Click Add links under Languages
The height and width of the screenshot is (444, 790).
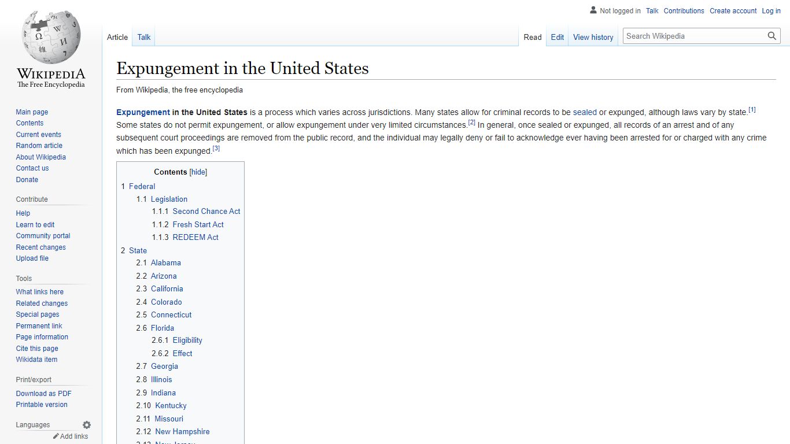point(74,436)
